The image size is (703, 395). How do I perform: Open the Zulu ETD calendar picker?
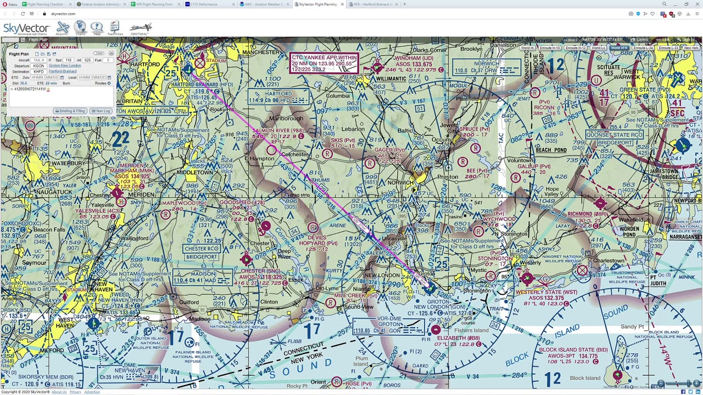point(62,77)
